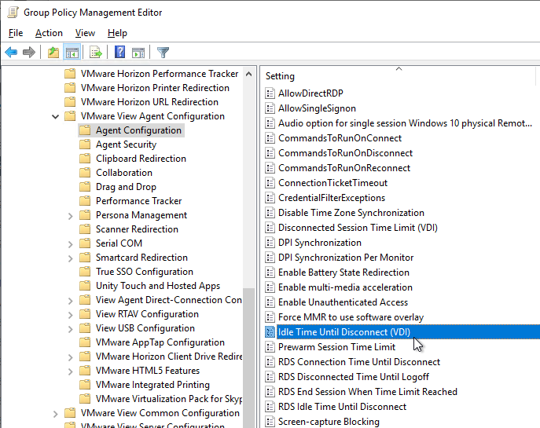Select the Performance Tracker subfolder
The width and height of the screenshot is (540, 428).
click(138, 200)
